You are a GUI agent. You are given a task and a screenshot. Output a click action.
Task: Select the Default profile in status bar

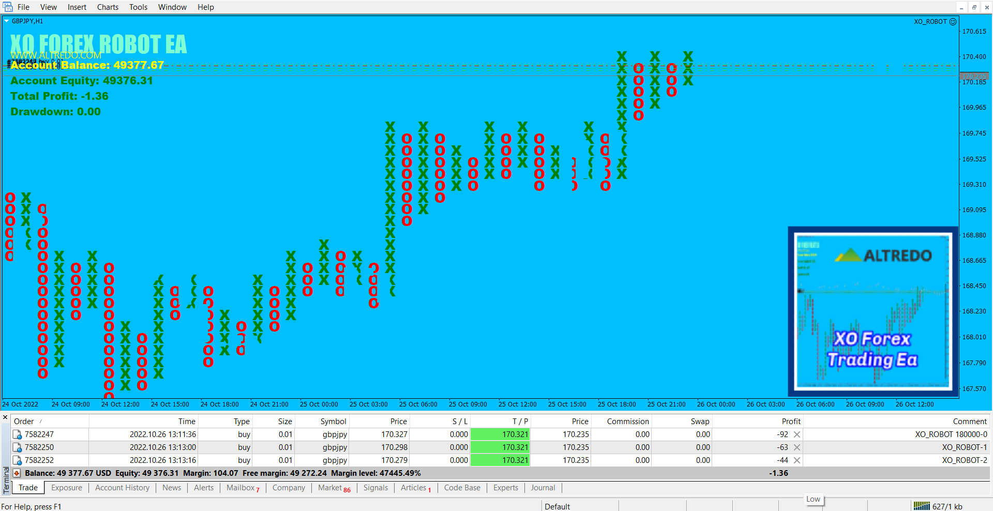[x=557, y=506]
